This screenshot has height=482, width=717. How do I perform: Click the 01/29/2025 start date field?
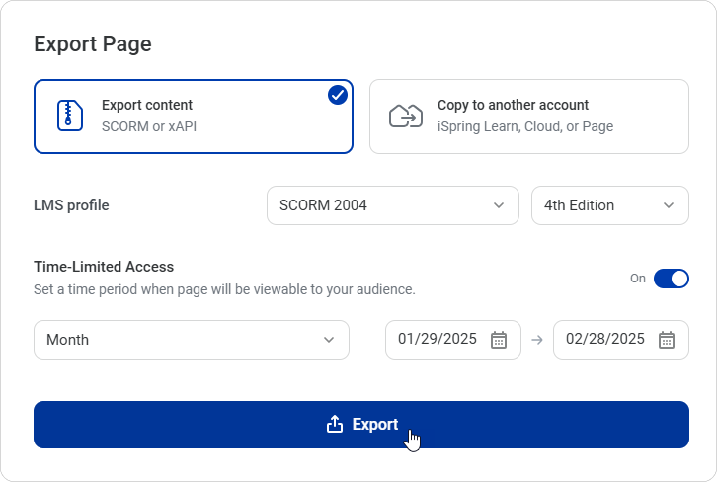438,339
